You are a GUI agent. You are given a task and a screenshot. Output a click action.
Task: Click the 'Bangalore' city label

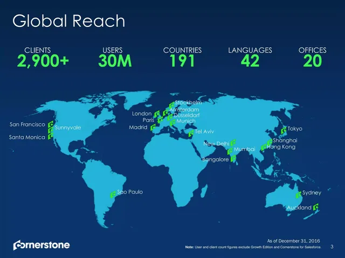(216, 160)
